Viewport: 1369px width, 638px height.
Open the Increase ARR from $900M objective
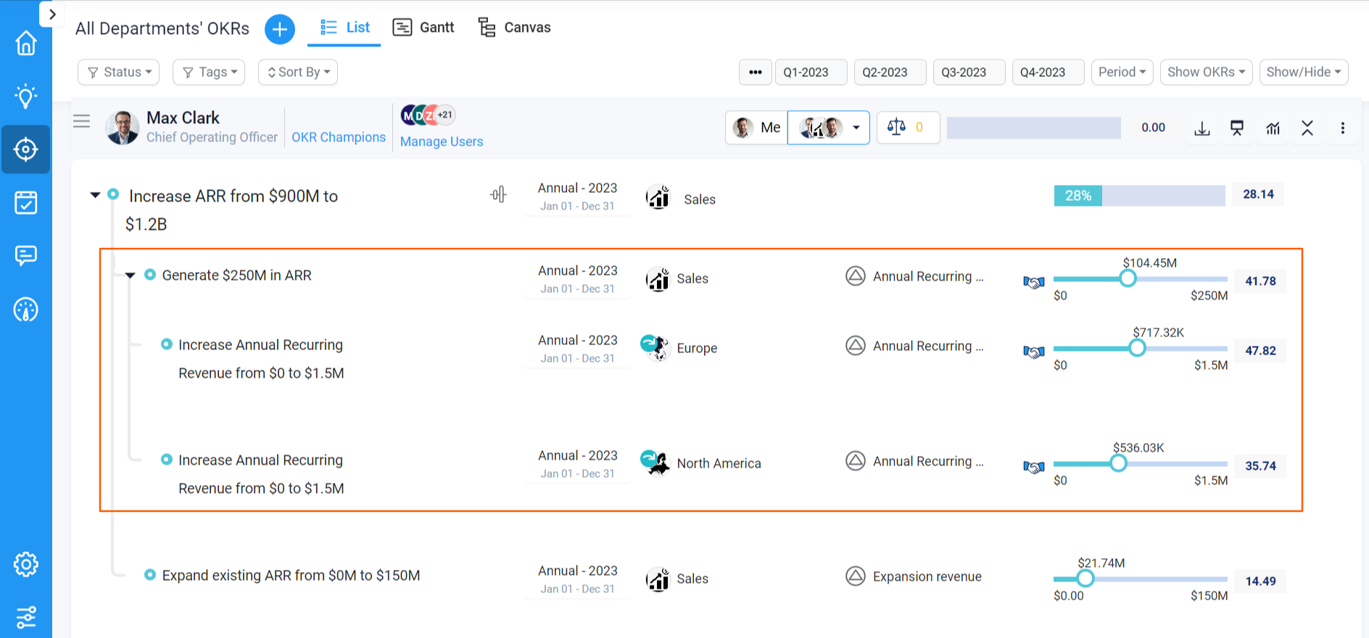(233, 210)
